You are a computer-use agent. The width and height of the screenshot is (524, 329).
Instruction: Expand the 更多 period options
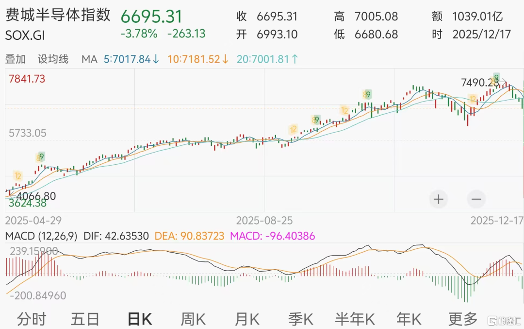pos(463,319)
